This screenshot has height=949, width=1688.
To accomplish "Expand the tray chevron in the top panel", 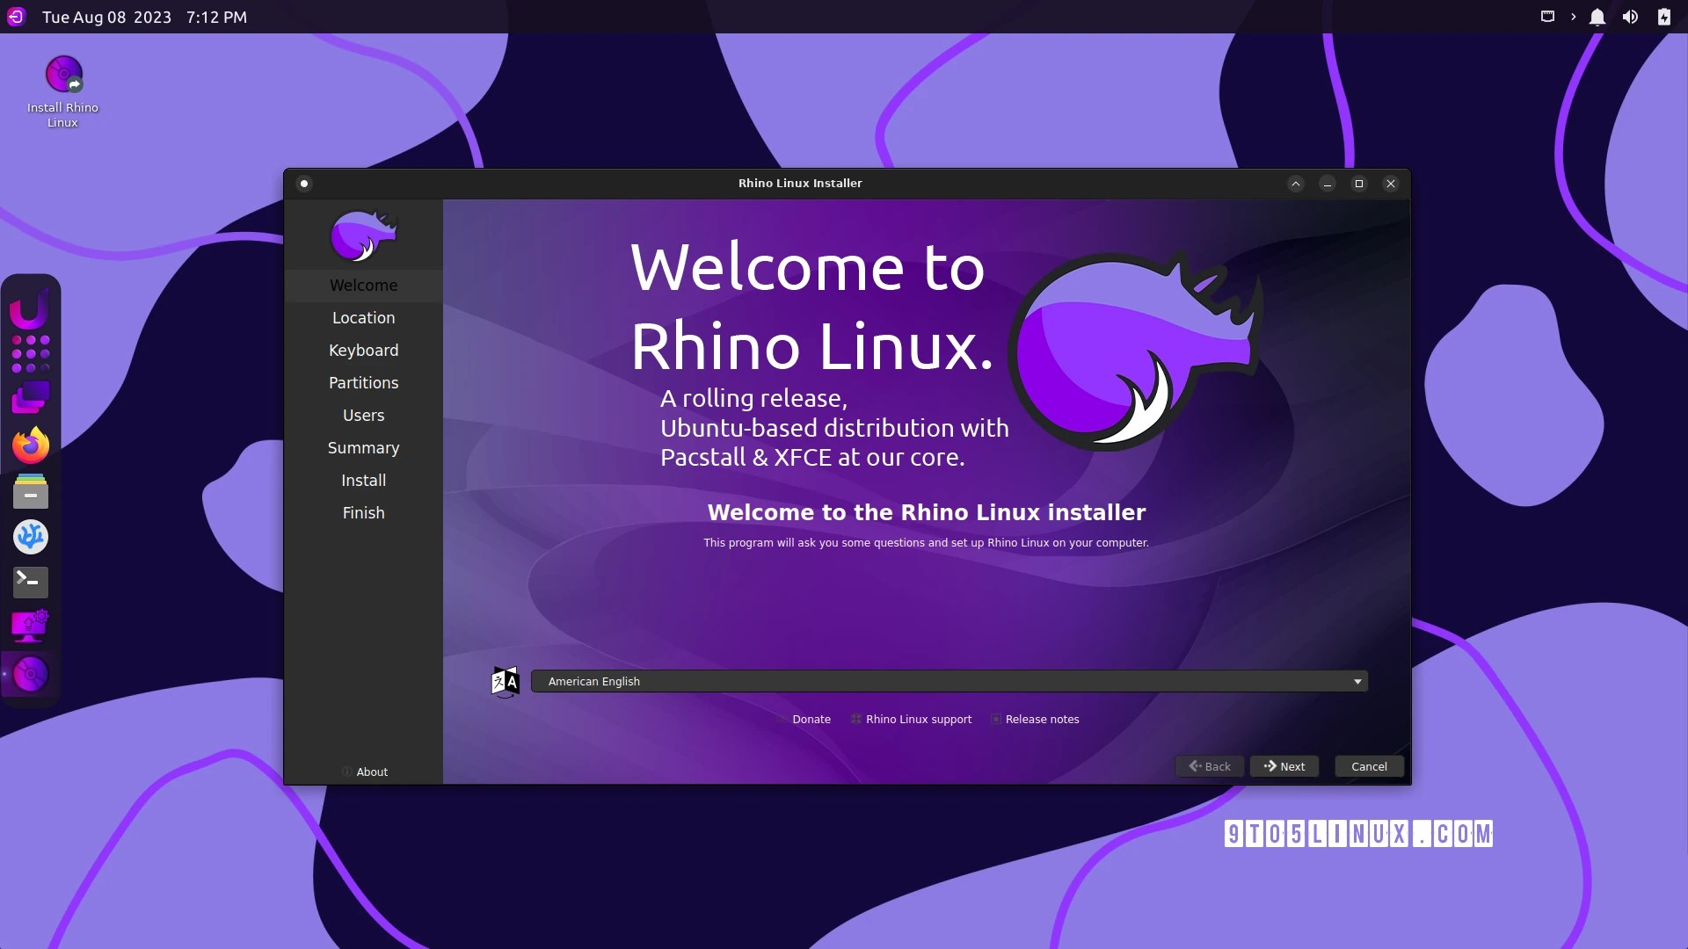I will tap(1573, 17).
